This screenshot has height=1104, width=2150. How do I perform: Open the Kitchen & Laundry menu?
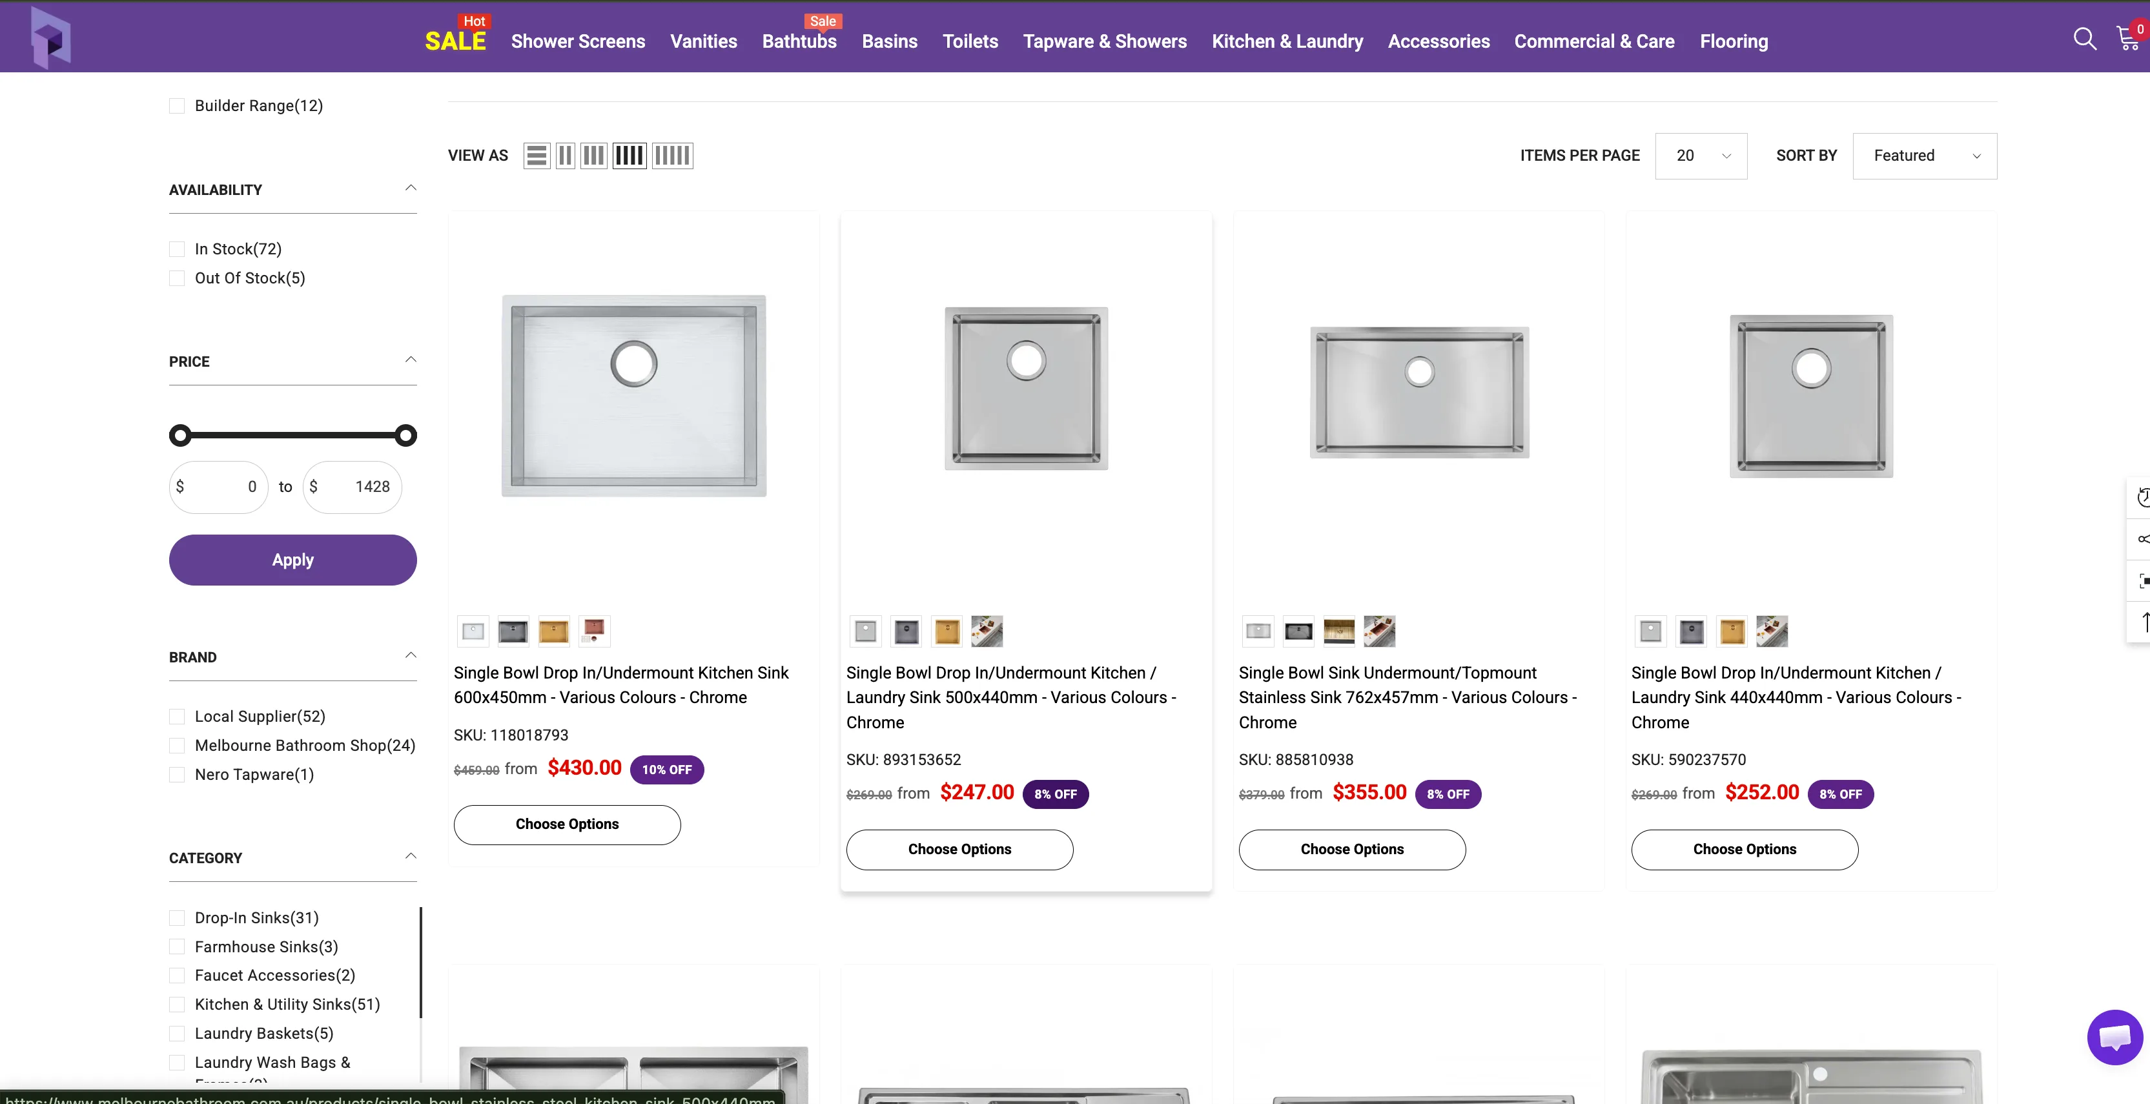[x=1287, y=42]
